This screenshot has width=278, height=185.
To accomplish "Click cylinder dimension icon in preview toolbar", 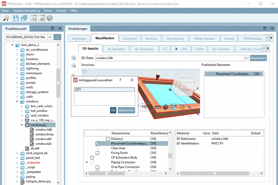I will pos(174,107).
